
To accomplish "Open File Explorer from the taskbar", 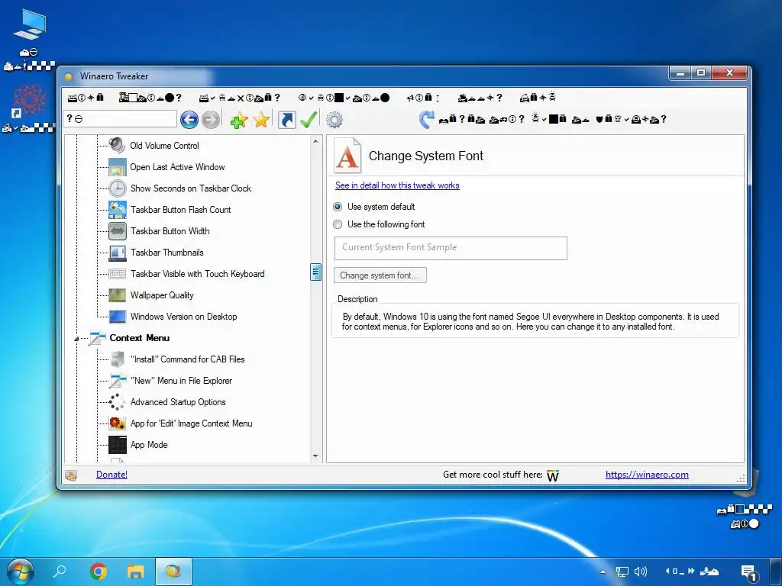I will click(x=136, y=571).
